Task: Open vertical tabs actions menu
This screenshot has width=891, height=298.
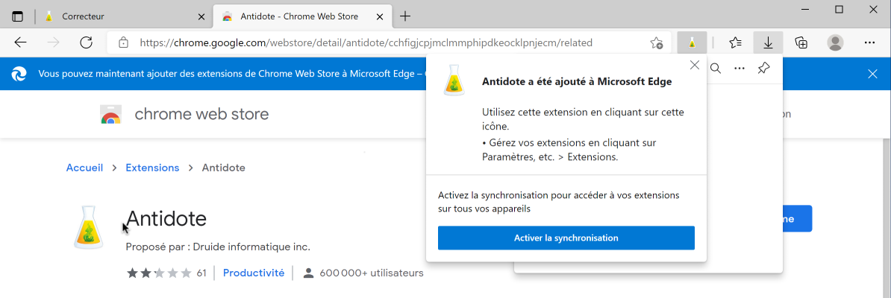Action: 18,16
